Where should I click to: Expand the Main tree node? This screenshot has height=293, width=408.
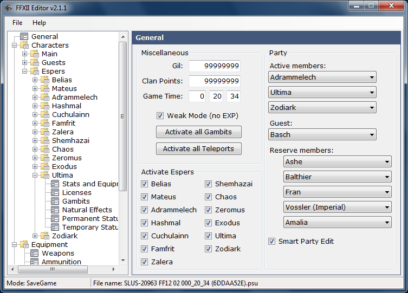(x=25, y=54)
